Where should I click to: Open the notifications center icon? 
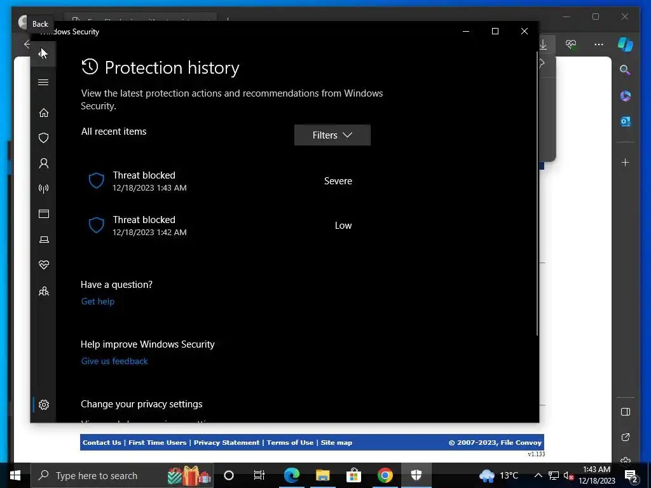(x=631, y=475)
